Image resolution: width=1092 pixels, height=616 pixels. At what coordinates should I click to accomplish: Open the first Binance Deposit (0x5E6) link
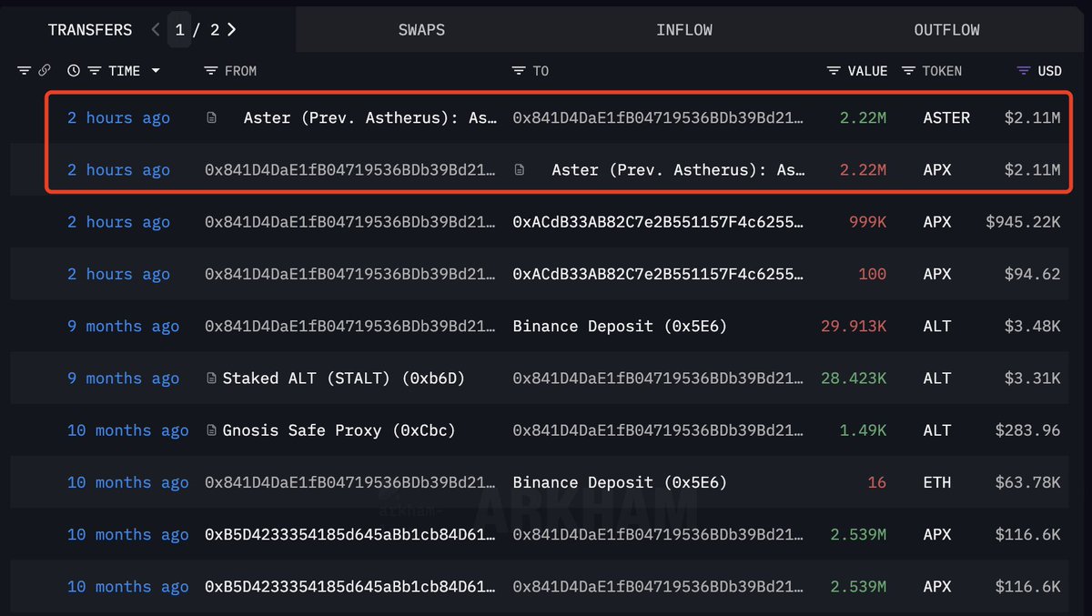coord(620,327)
